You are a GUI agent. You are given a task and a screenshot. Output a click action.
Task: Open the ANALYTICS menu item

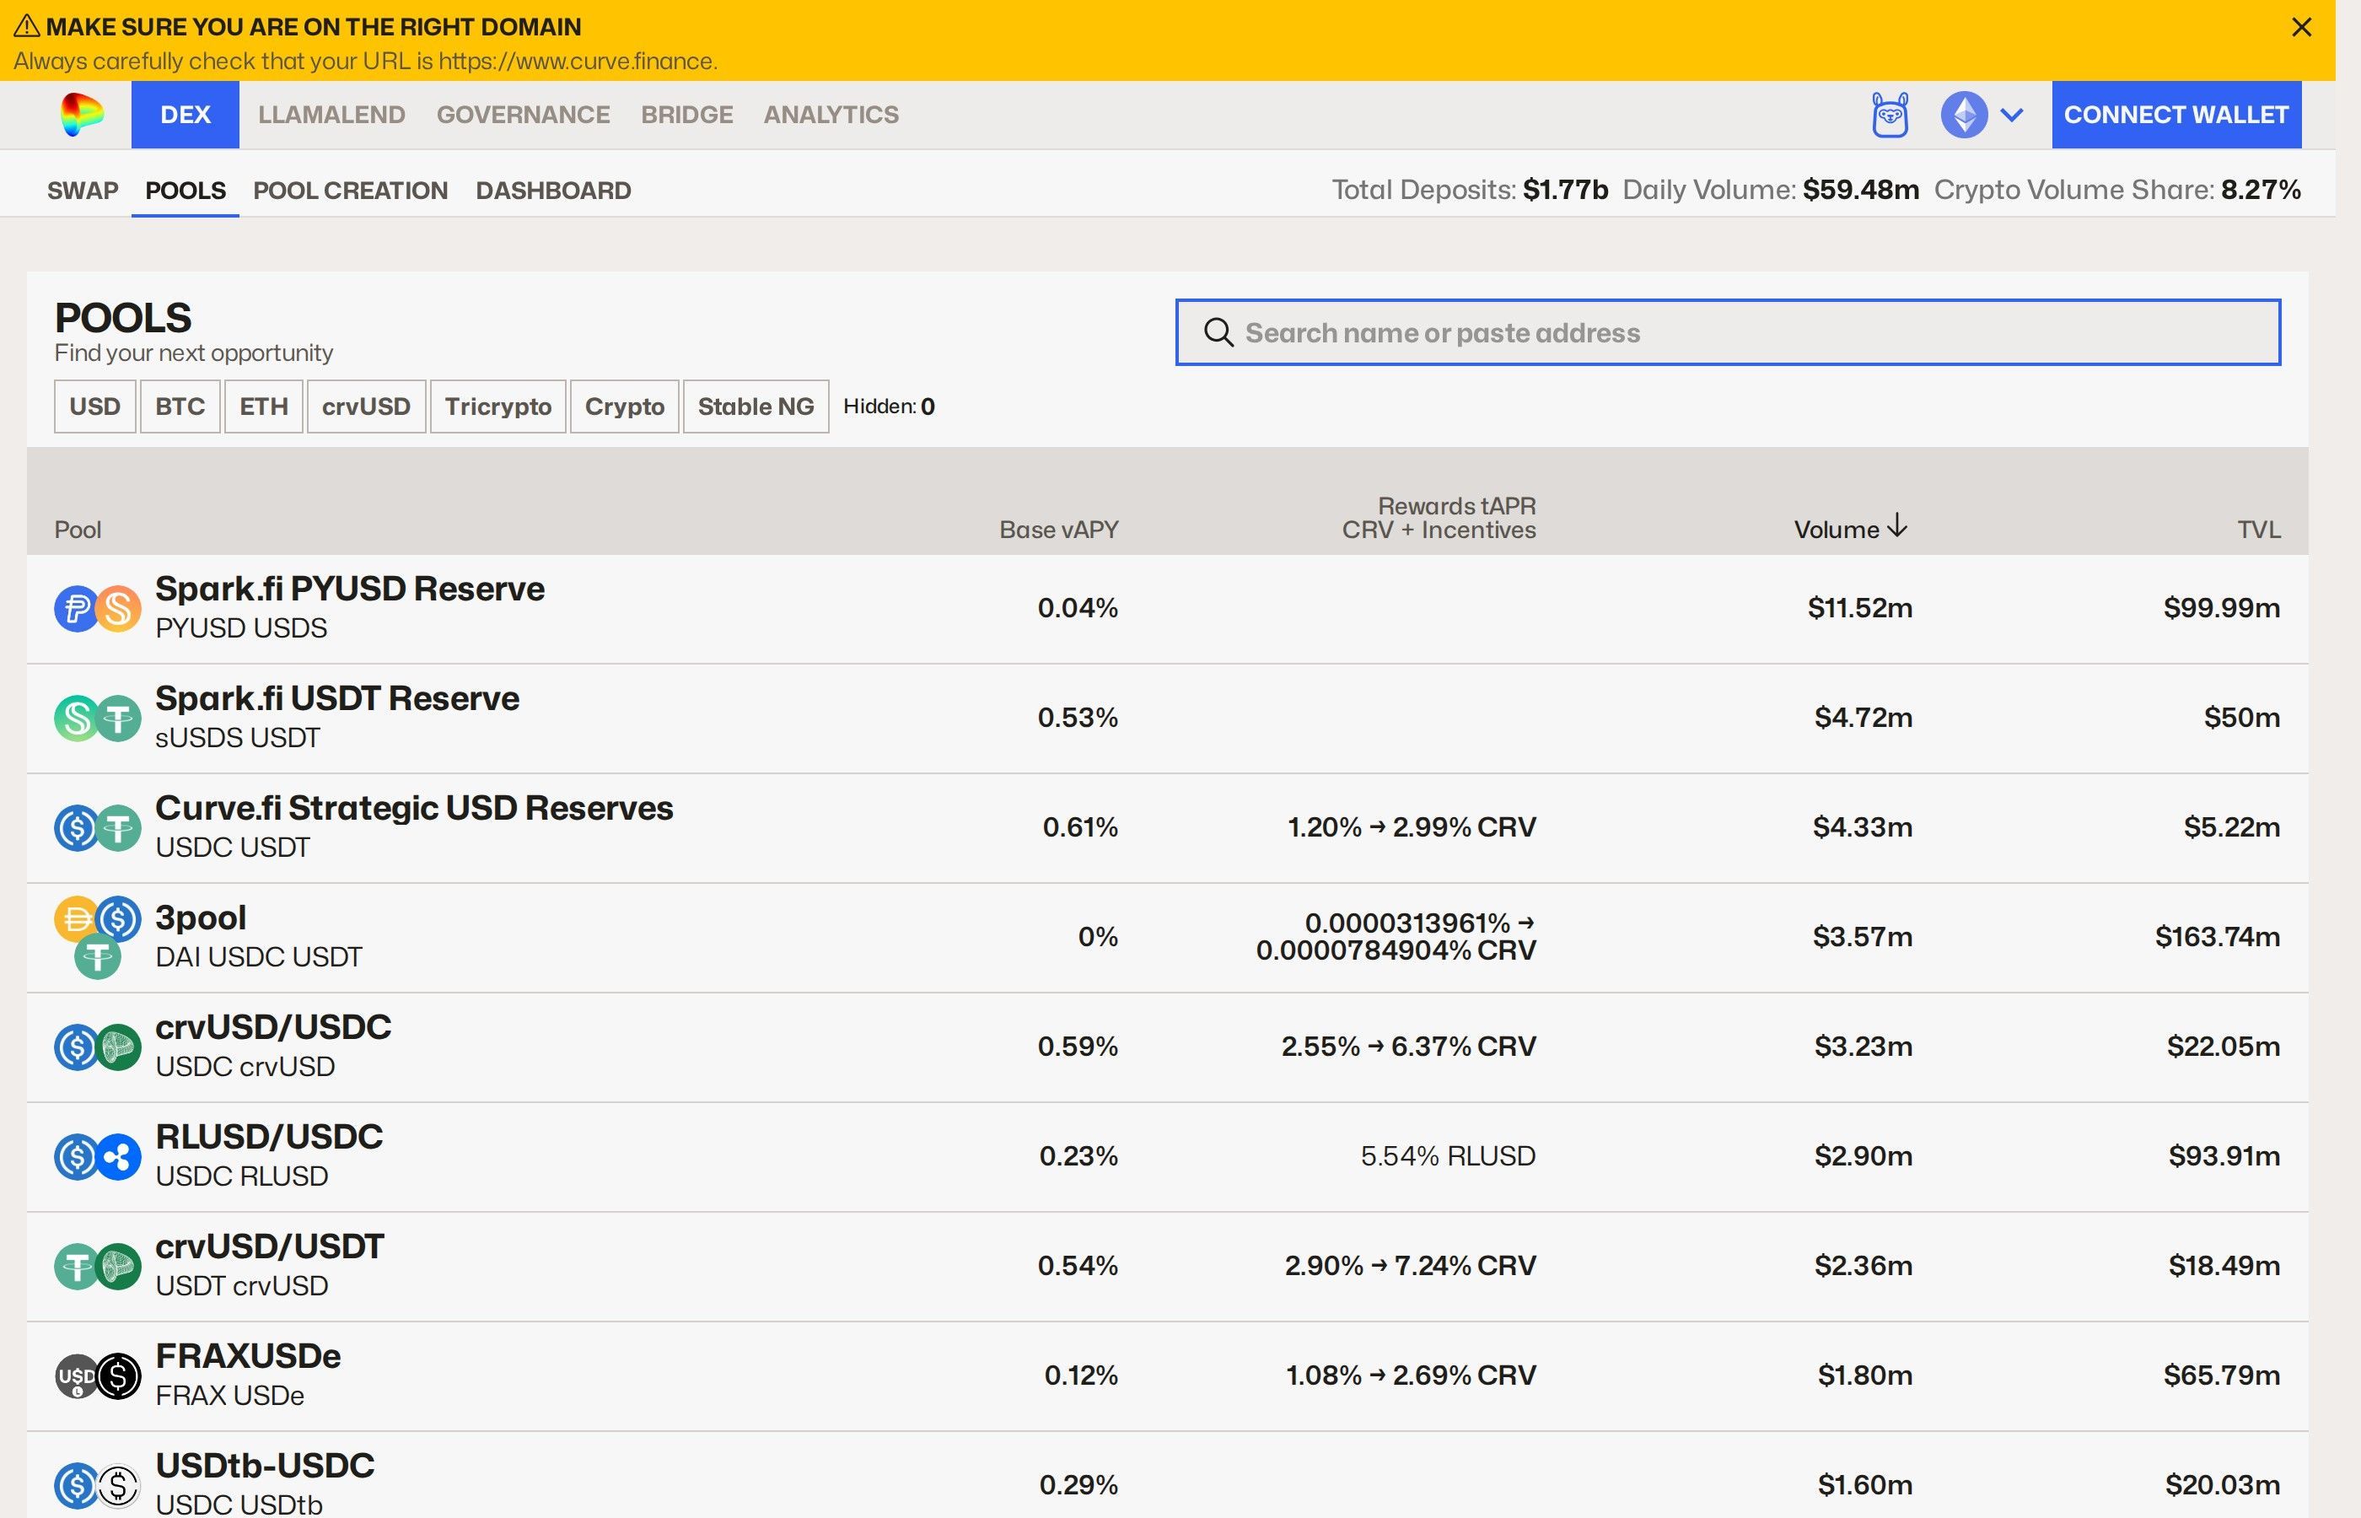(x=831, y=115)
